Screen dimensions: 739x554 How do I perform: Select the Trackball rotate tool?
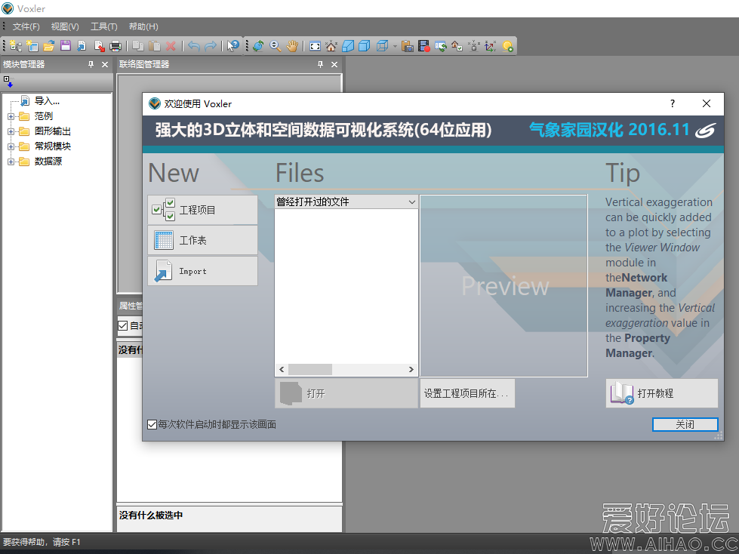258,46
